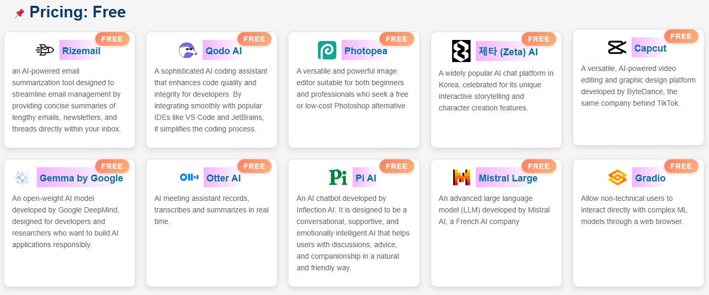Image resolution: width=709 pixels, height=295 pixels.
Task: Click the Gemma by Google sparkle icon
Action: [22, 178]
